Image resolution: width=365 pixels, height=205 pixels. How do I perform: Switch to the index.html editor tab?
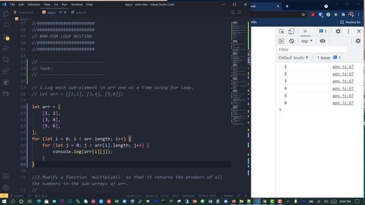[24, 13]
